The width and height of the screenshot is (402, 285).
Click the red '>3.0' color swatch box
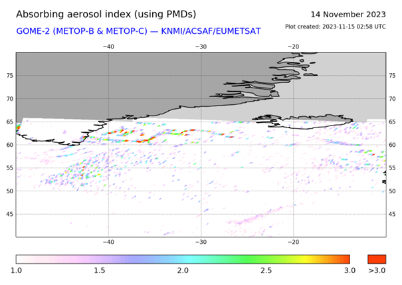point(376,259)
